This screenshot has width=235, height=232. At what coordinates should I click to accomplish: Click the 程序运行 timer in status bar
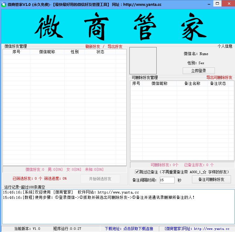pyautogui.click(x=67, y=229)
